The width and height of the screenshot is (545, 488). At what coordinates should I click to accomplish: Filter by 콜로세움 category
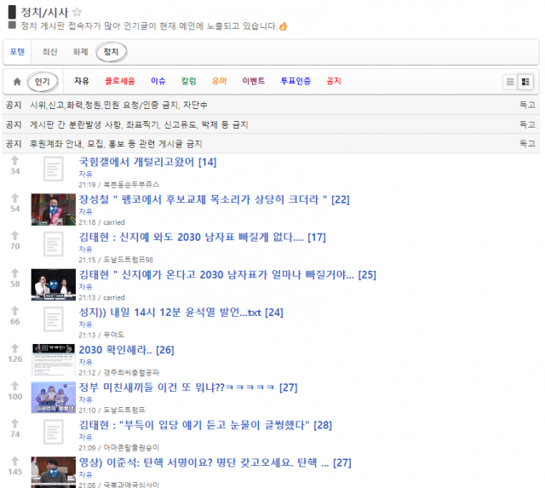click(119, 82)
